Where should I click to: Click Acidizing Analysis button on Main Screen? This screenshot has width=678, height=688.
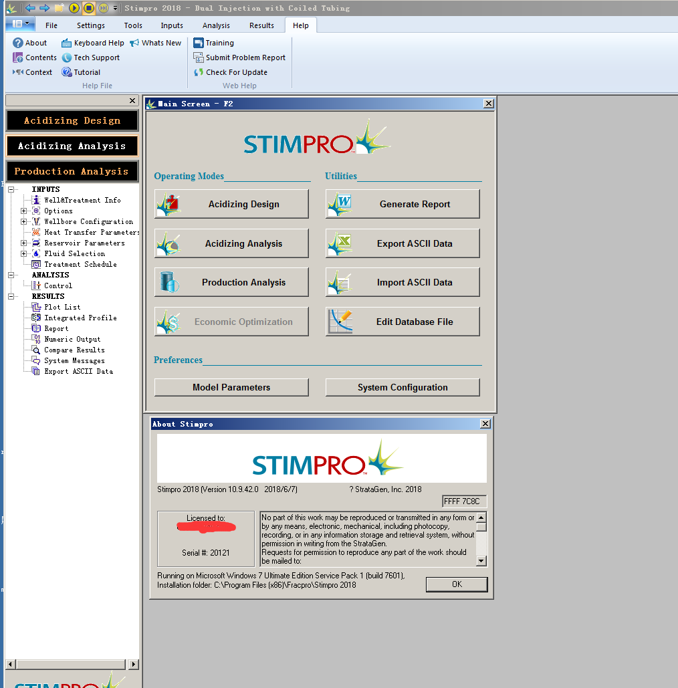pyautogui.click(x=231, y=243)
